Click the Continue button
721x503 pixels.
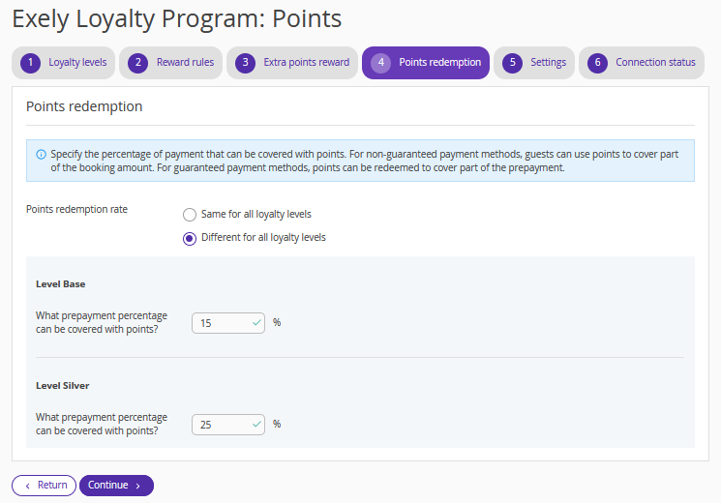point(116,486)
